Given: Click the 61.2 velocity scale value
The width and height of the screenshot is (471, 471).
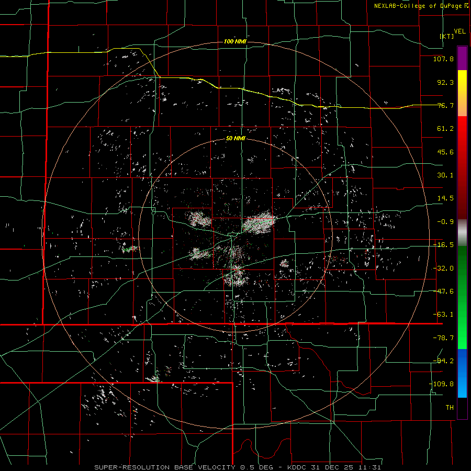Looking at the screenshot, I should [x=445, y=129].
